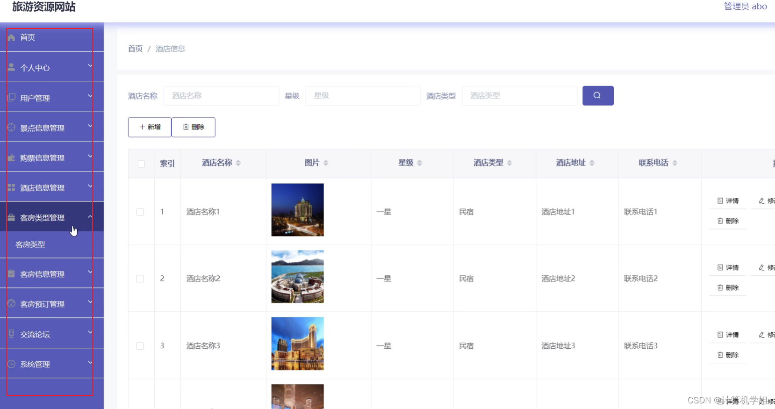Click the person icon beside 个人中心
775x409 pixels.
point(11,67)
